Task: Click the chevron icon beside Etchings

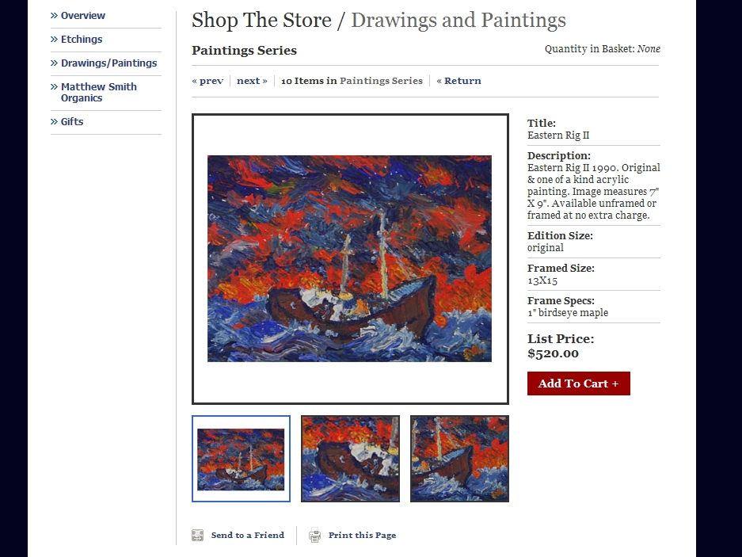Action: click(54, 40)
